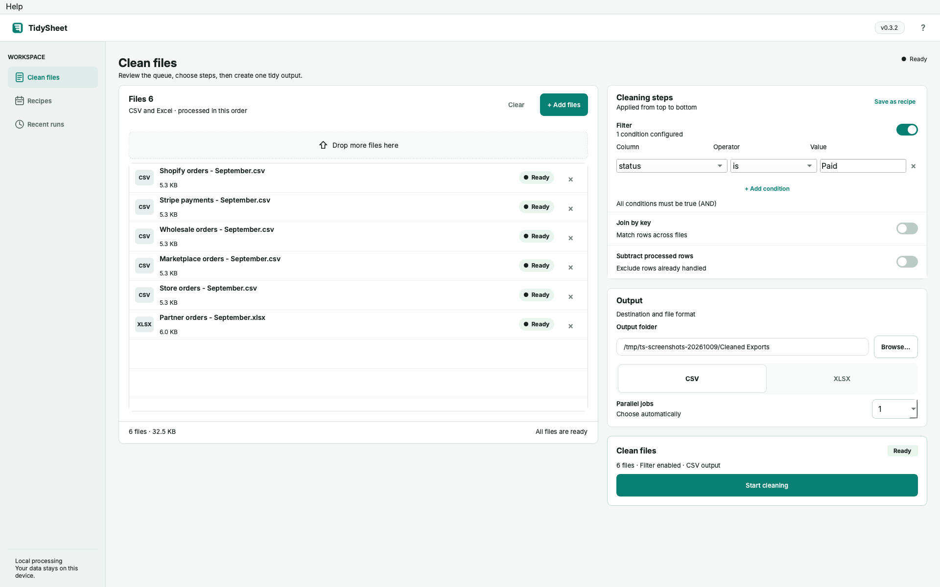The width and height of the screenshot is (940, 587).
Task: Click Ready status of Wholesale orders file
Action: coord(537,236)
